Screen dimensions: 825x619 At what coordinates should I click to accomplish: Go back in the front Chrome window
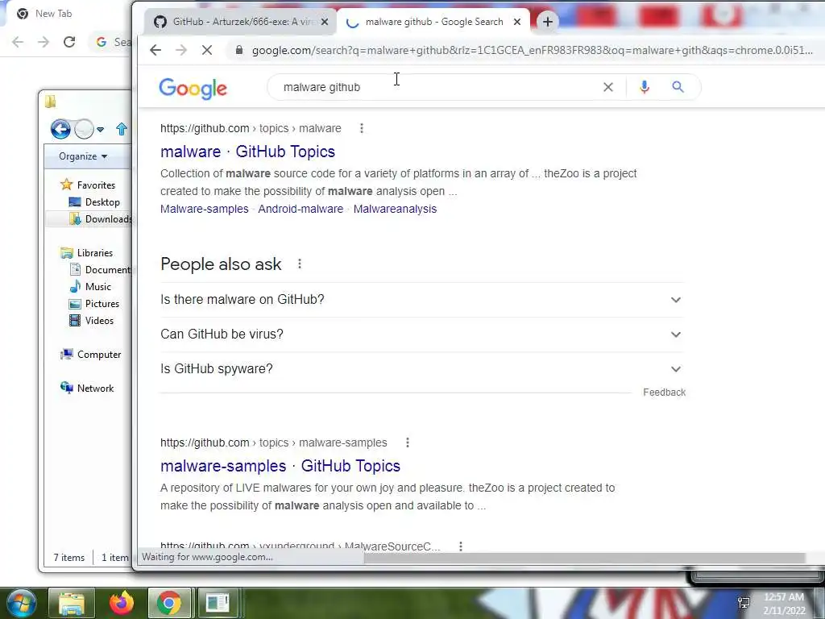click(155, 50)
